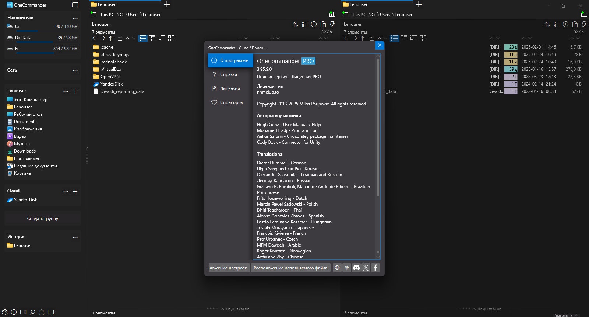Go back in left pane navigation

pyautogui.click(x=95, y=38)
